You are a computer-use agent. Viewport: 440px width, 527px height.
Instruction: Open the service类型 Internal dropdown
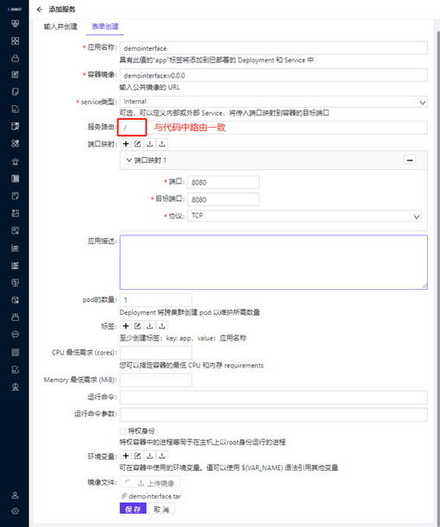tap(273, 102)
